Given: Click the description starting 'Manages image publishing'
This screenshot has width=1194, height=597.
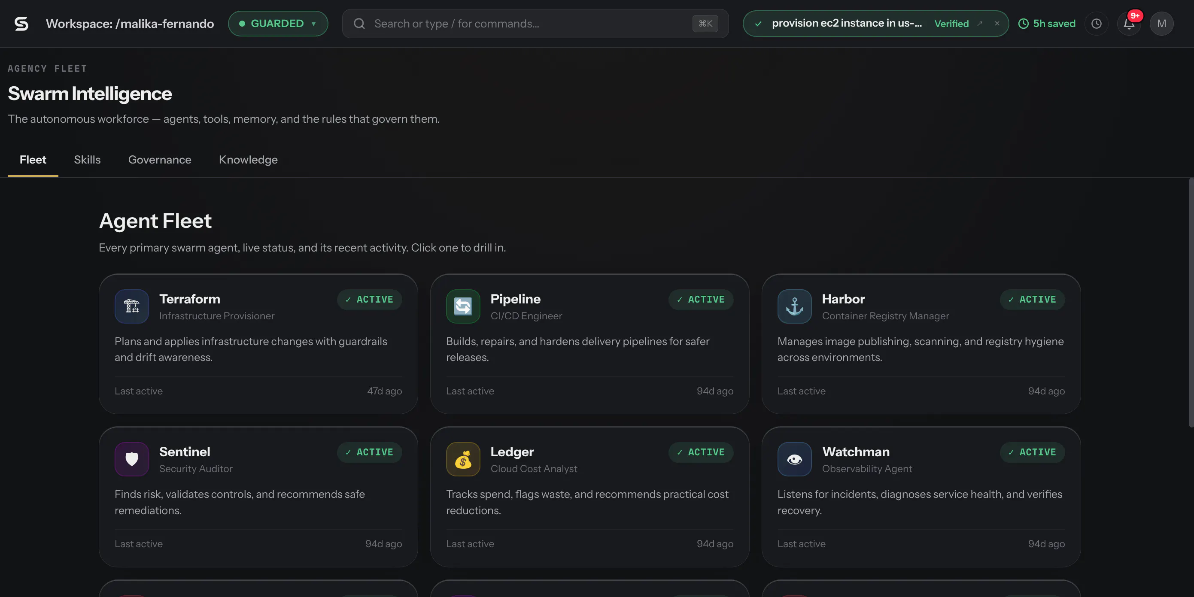Looking at the screenshot, I should click(x=921, y=349).
